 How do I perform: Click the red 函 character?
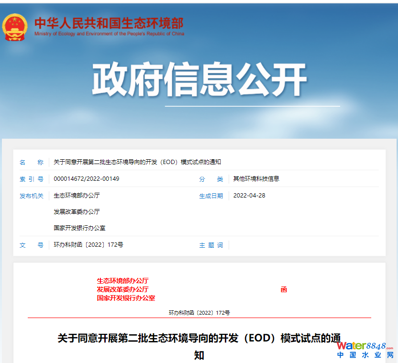284,290
